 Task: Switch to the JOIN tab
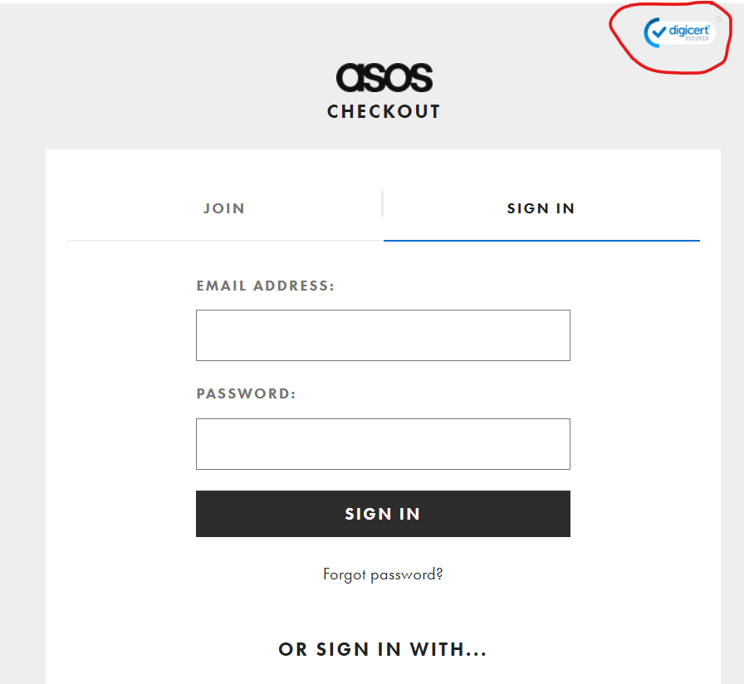[224, 208]
